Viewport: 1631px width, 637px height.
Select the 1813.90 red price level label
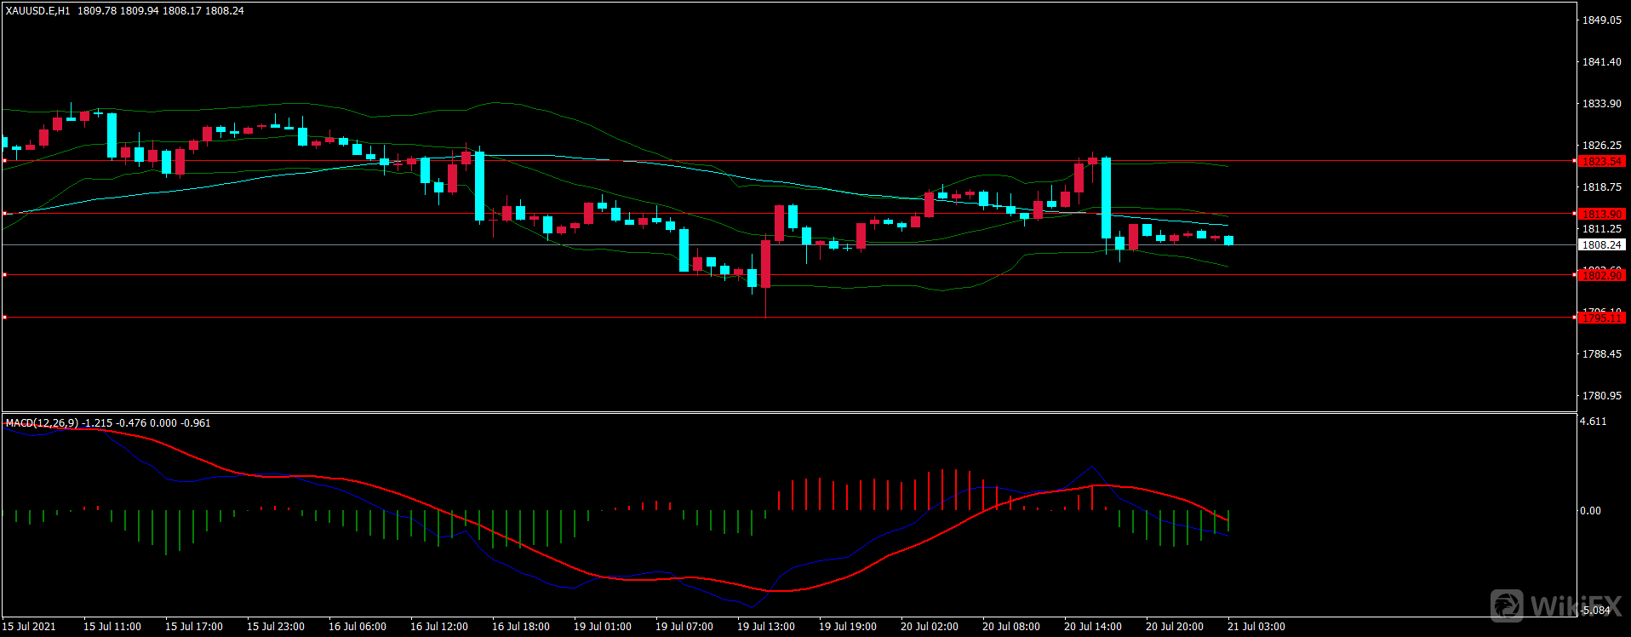1601,214
